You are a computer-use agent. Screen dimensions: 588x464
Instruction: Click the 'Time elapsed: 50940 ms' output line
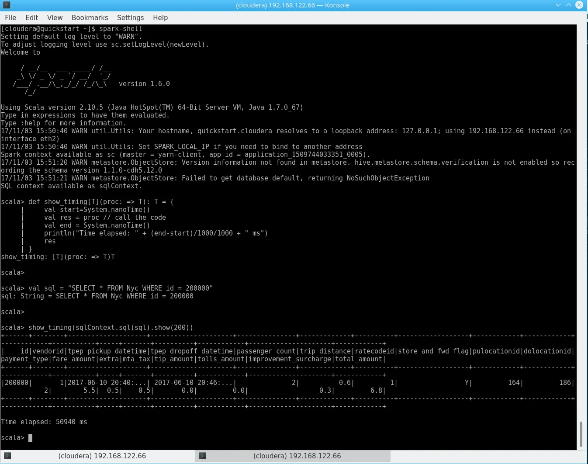(44, 422)
